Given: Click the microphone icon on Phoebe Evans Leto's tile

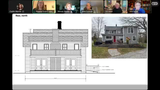Looking at the screenshot, I should (34, 11).
